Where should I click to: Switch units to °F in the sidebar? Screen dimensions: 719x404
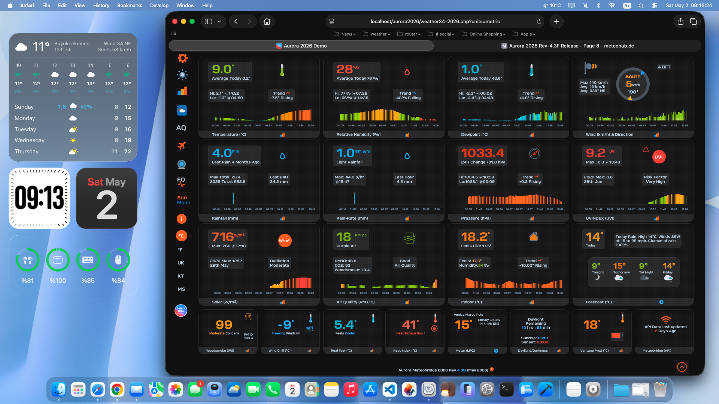(x=180, y=250)
